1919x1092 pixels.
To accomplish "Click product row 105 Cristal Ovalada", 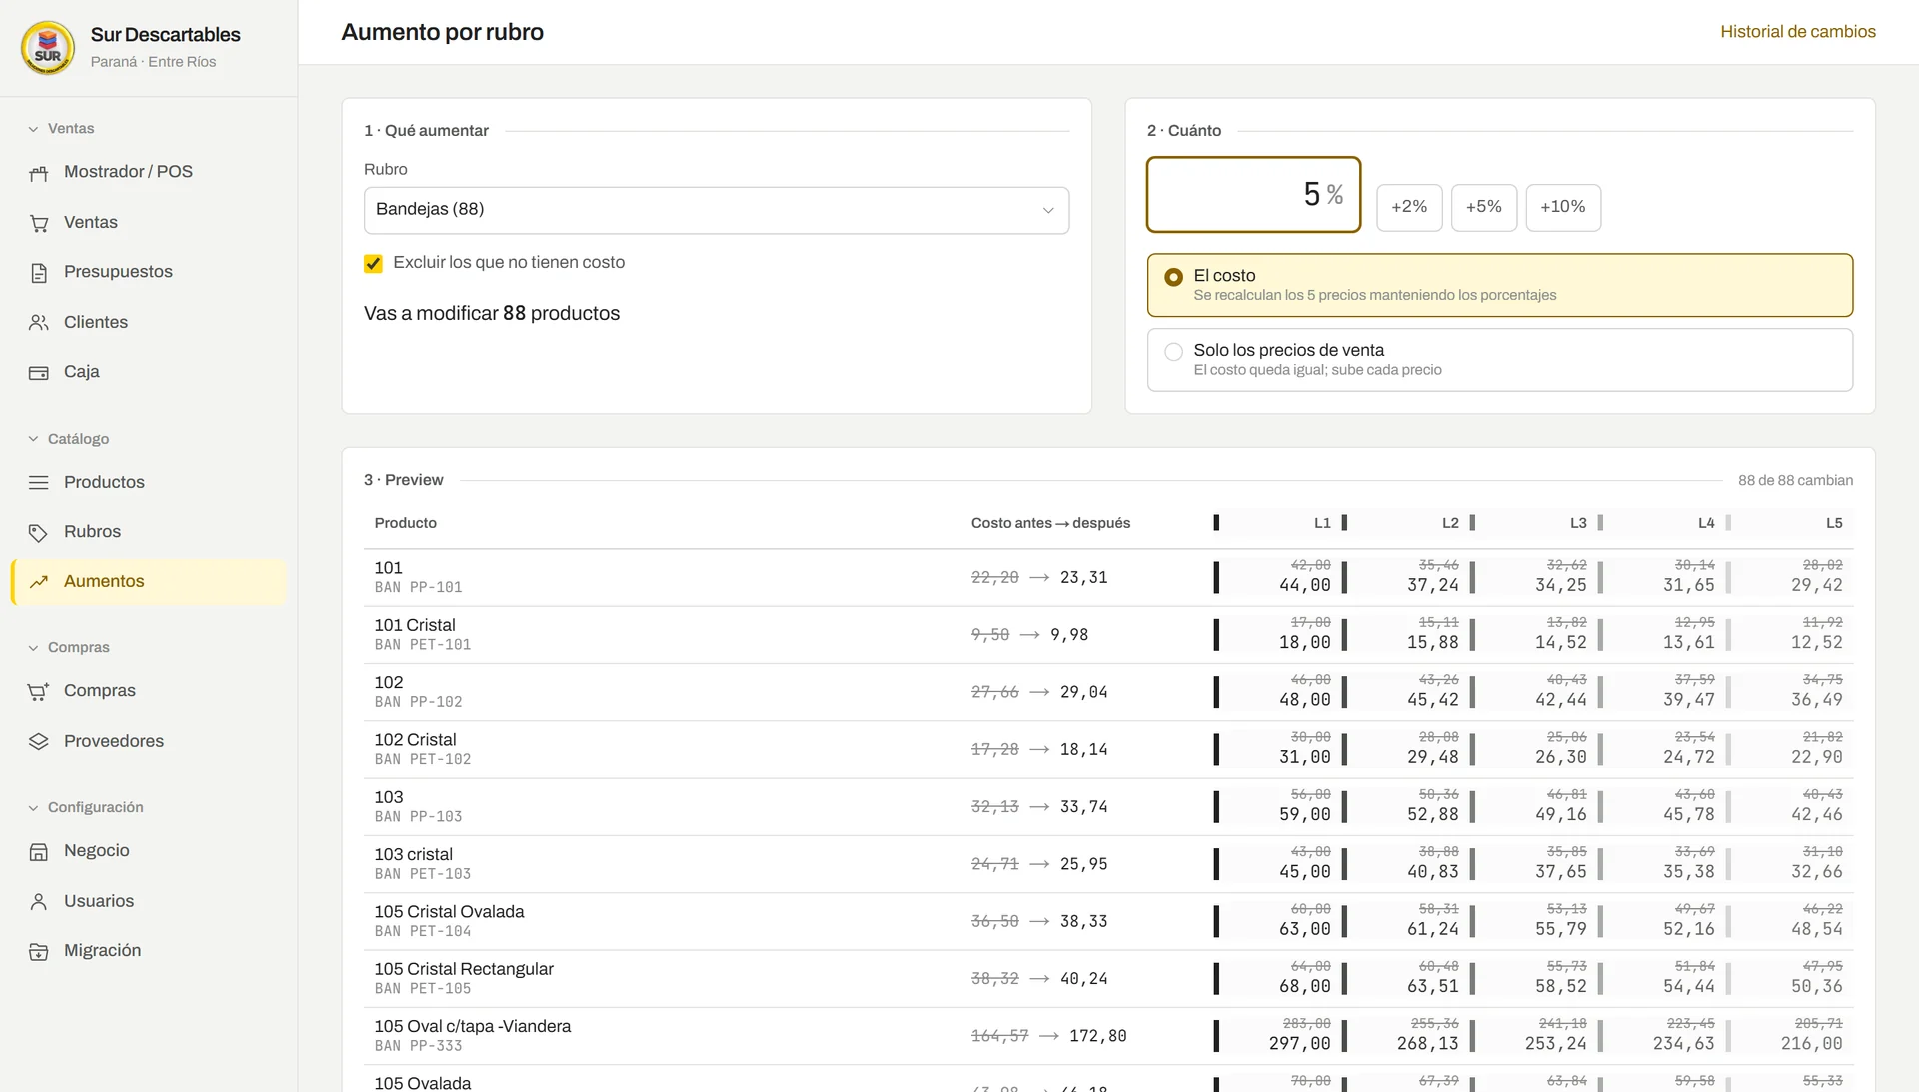I will (1108, 921).
